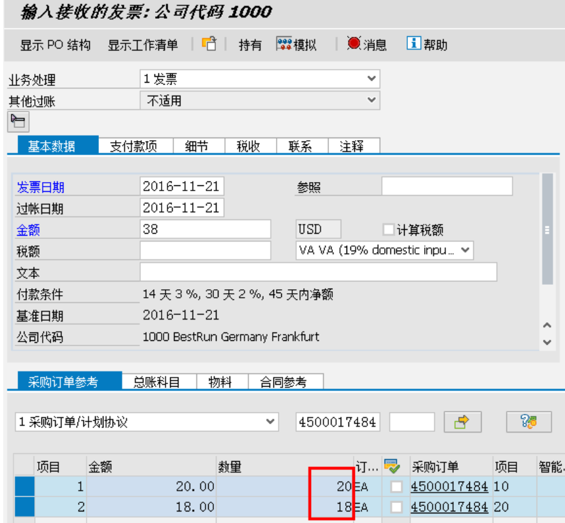Image resolution: width=565 pixels, height=523 pixels.
Task: Toggle the 计算税额 checkbox
Action: (389, 229)
